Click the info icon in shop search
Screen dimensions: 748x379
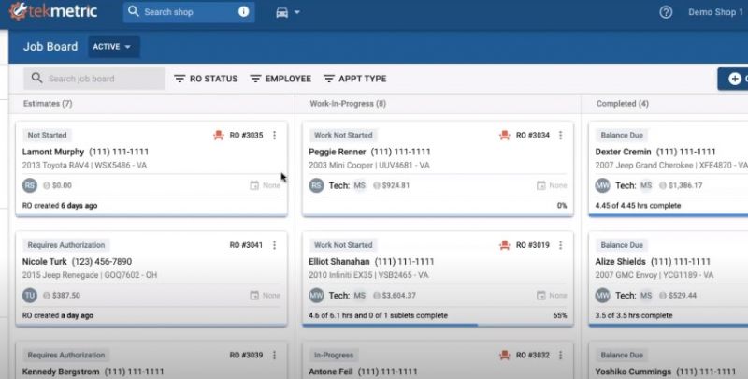[x=244, y=12]
